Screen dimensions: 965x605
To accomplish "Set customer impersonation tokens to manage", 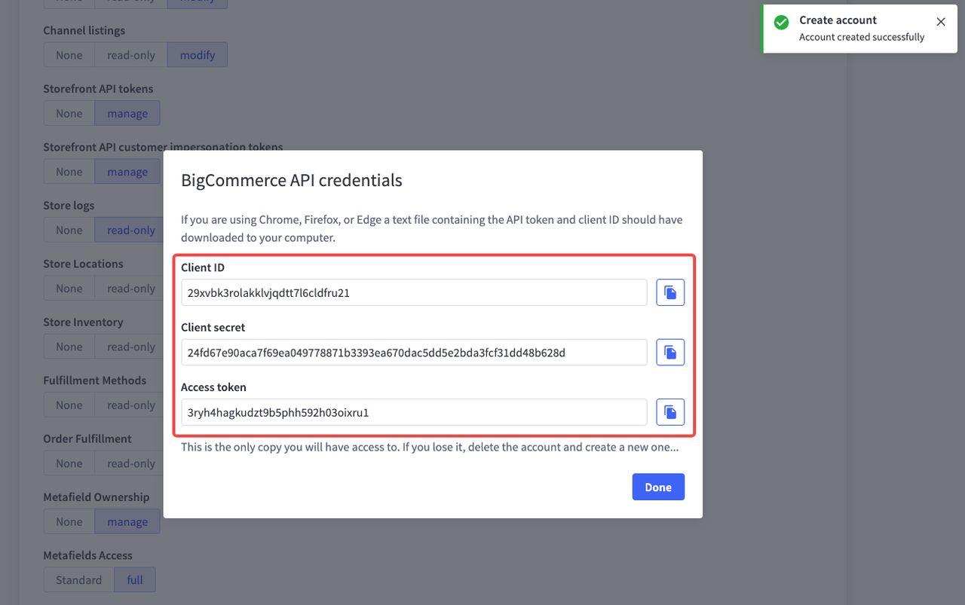I will 127,172.
